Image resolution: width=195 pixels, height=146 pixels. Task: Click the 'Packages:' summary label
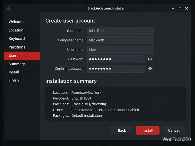click(x=61, y=116)
